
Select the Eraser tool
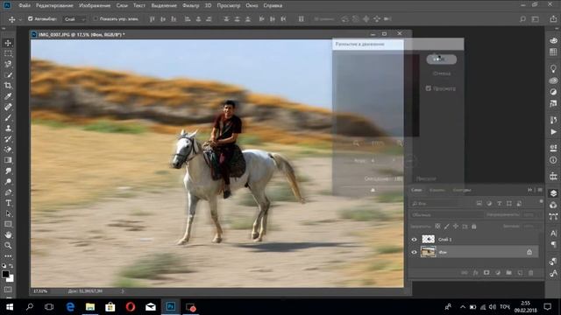(8, 150)
